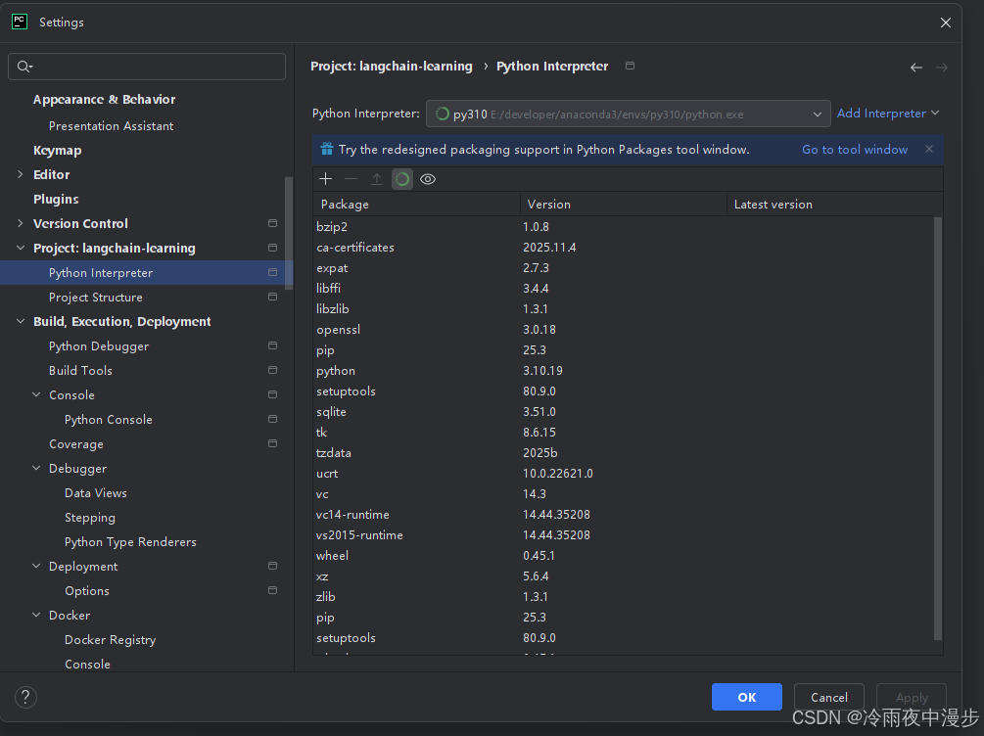Click the search magnifier icon
The image size is (984, 736).
tap(24, 67)
